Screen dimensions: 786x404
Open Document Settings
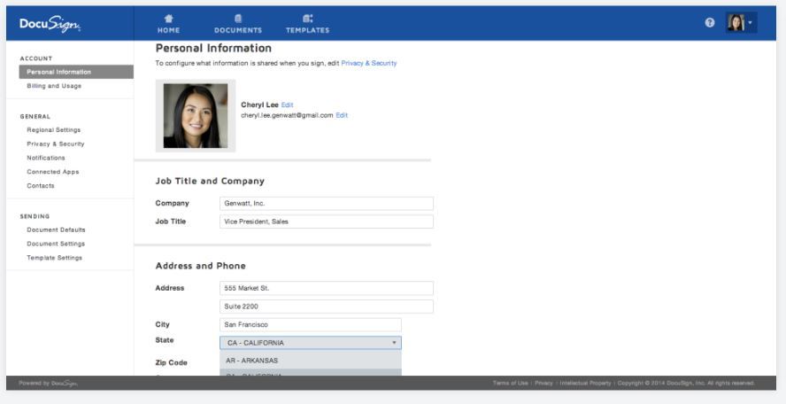coord(56,244)
